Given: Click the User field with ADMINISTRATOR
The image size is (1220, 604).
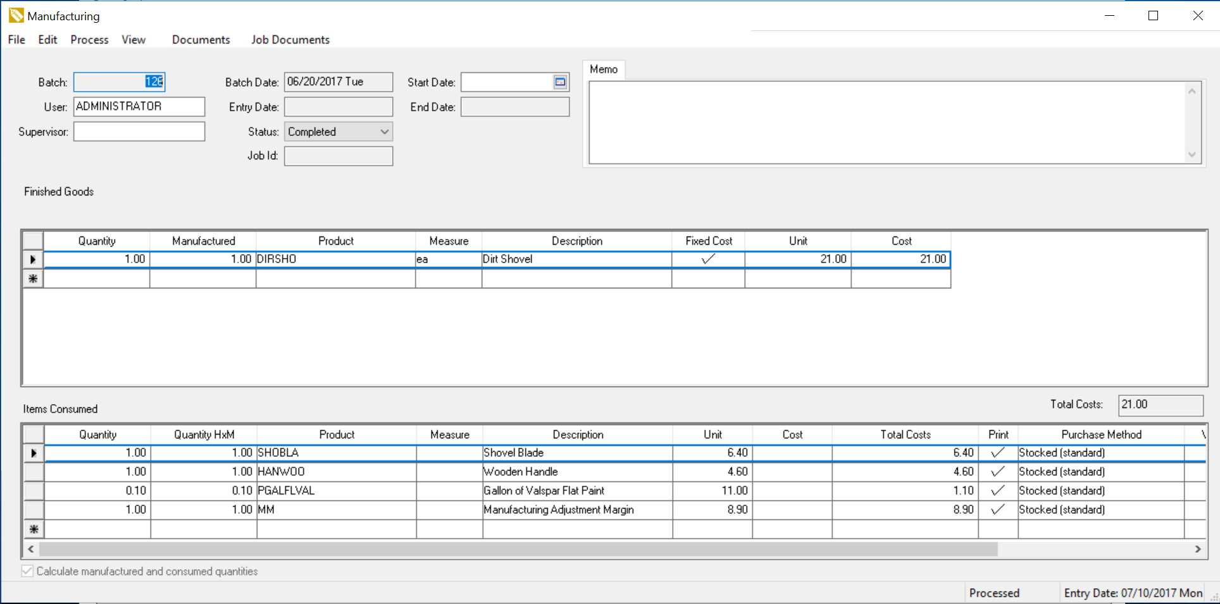Looking at the screenshot, I should (139, 106).
